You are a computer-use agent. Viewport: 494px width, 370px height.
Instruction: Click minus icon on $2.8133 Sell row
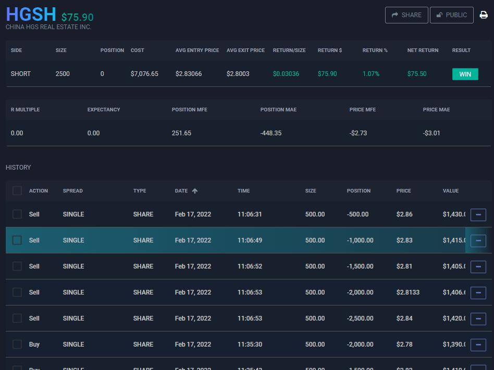(478, 292)
